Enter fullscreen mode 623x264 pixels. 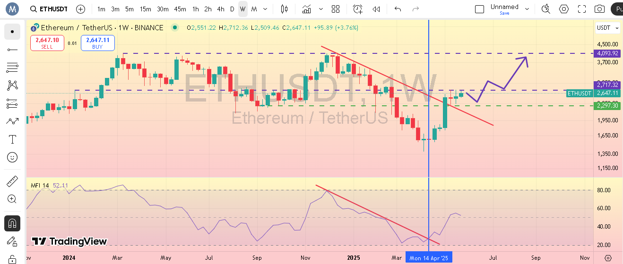[x=582, y=9]
